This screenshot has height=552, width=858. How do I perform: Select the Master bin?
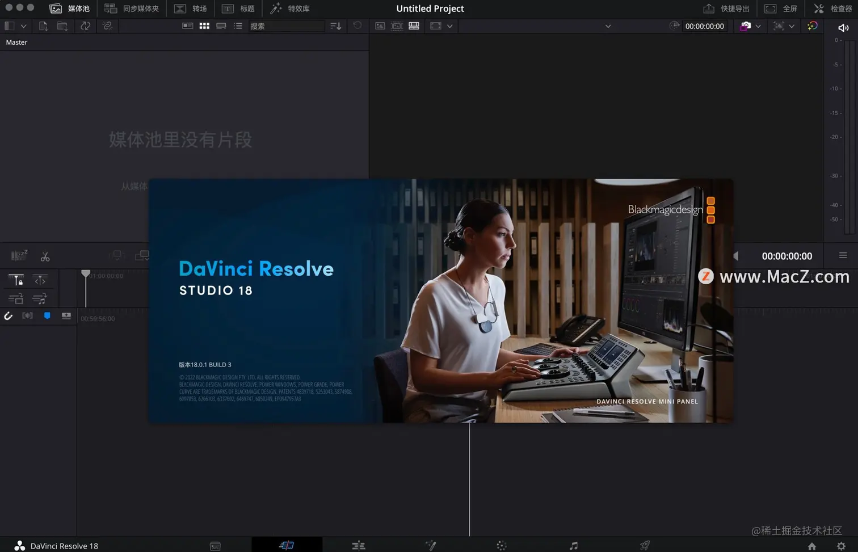[x=16, y=43]
